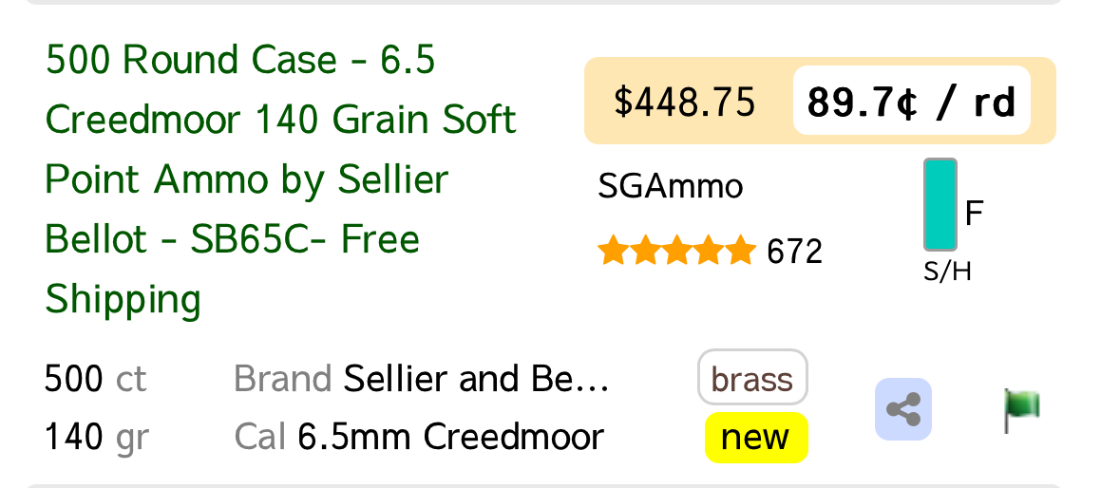Click the Brand Sellier and Be… value

pos(476,379)
